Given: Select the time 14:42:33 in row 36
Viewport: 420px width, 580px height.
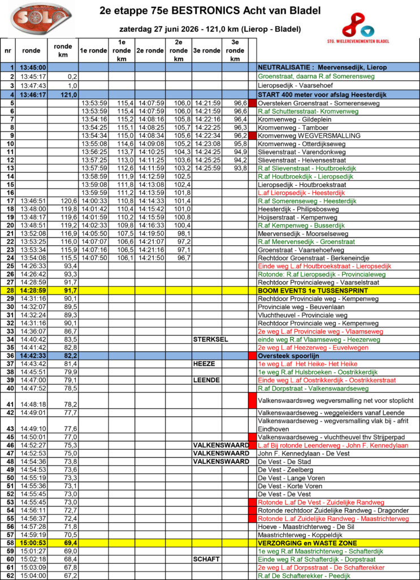Looking at the screenshot, I should (x=33, y=356).
